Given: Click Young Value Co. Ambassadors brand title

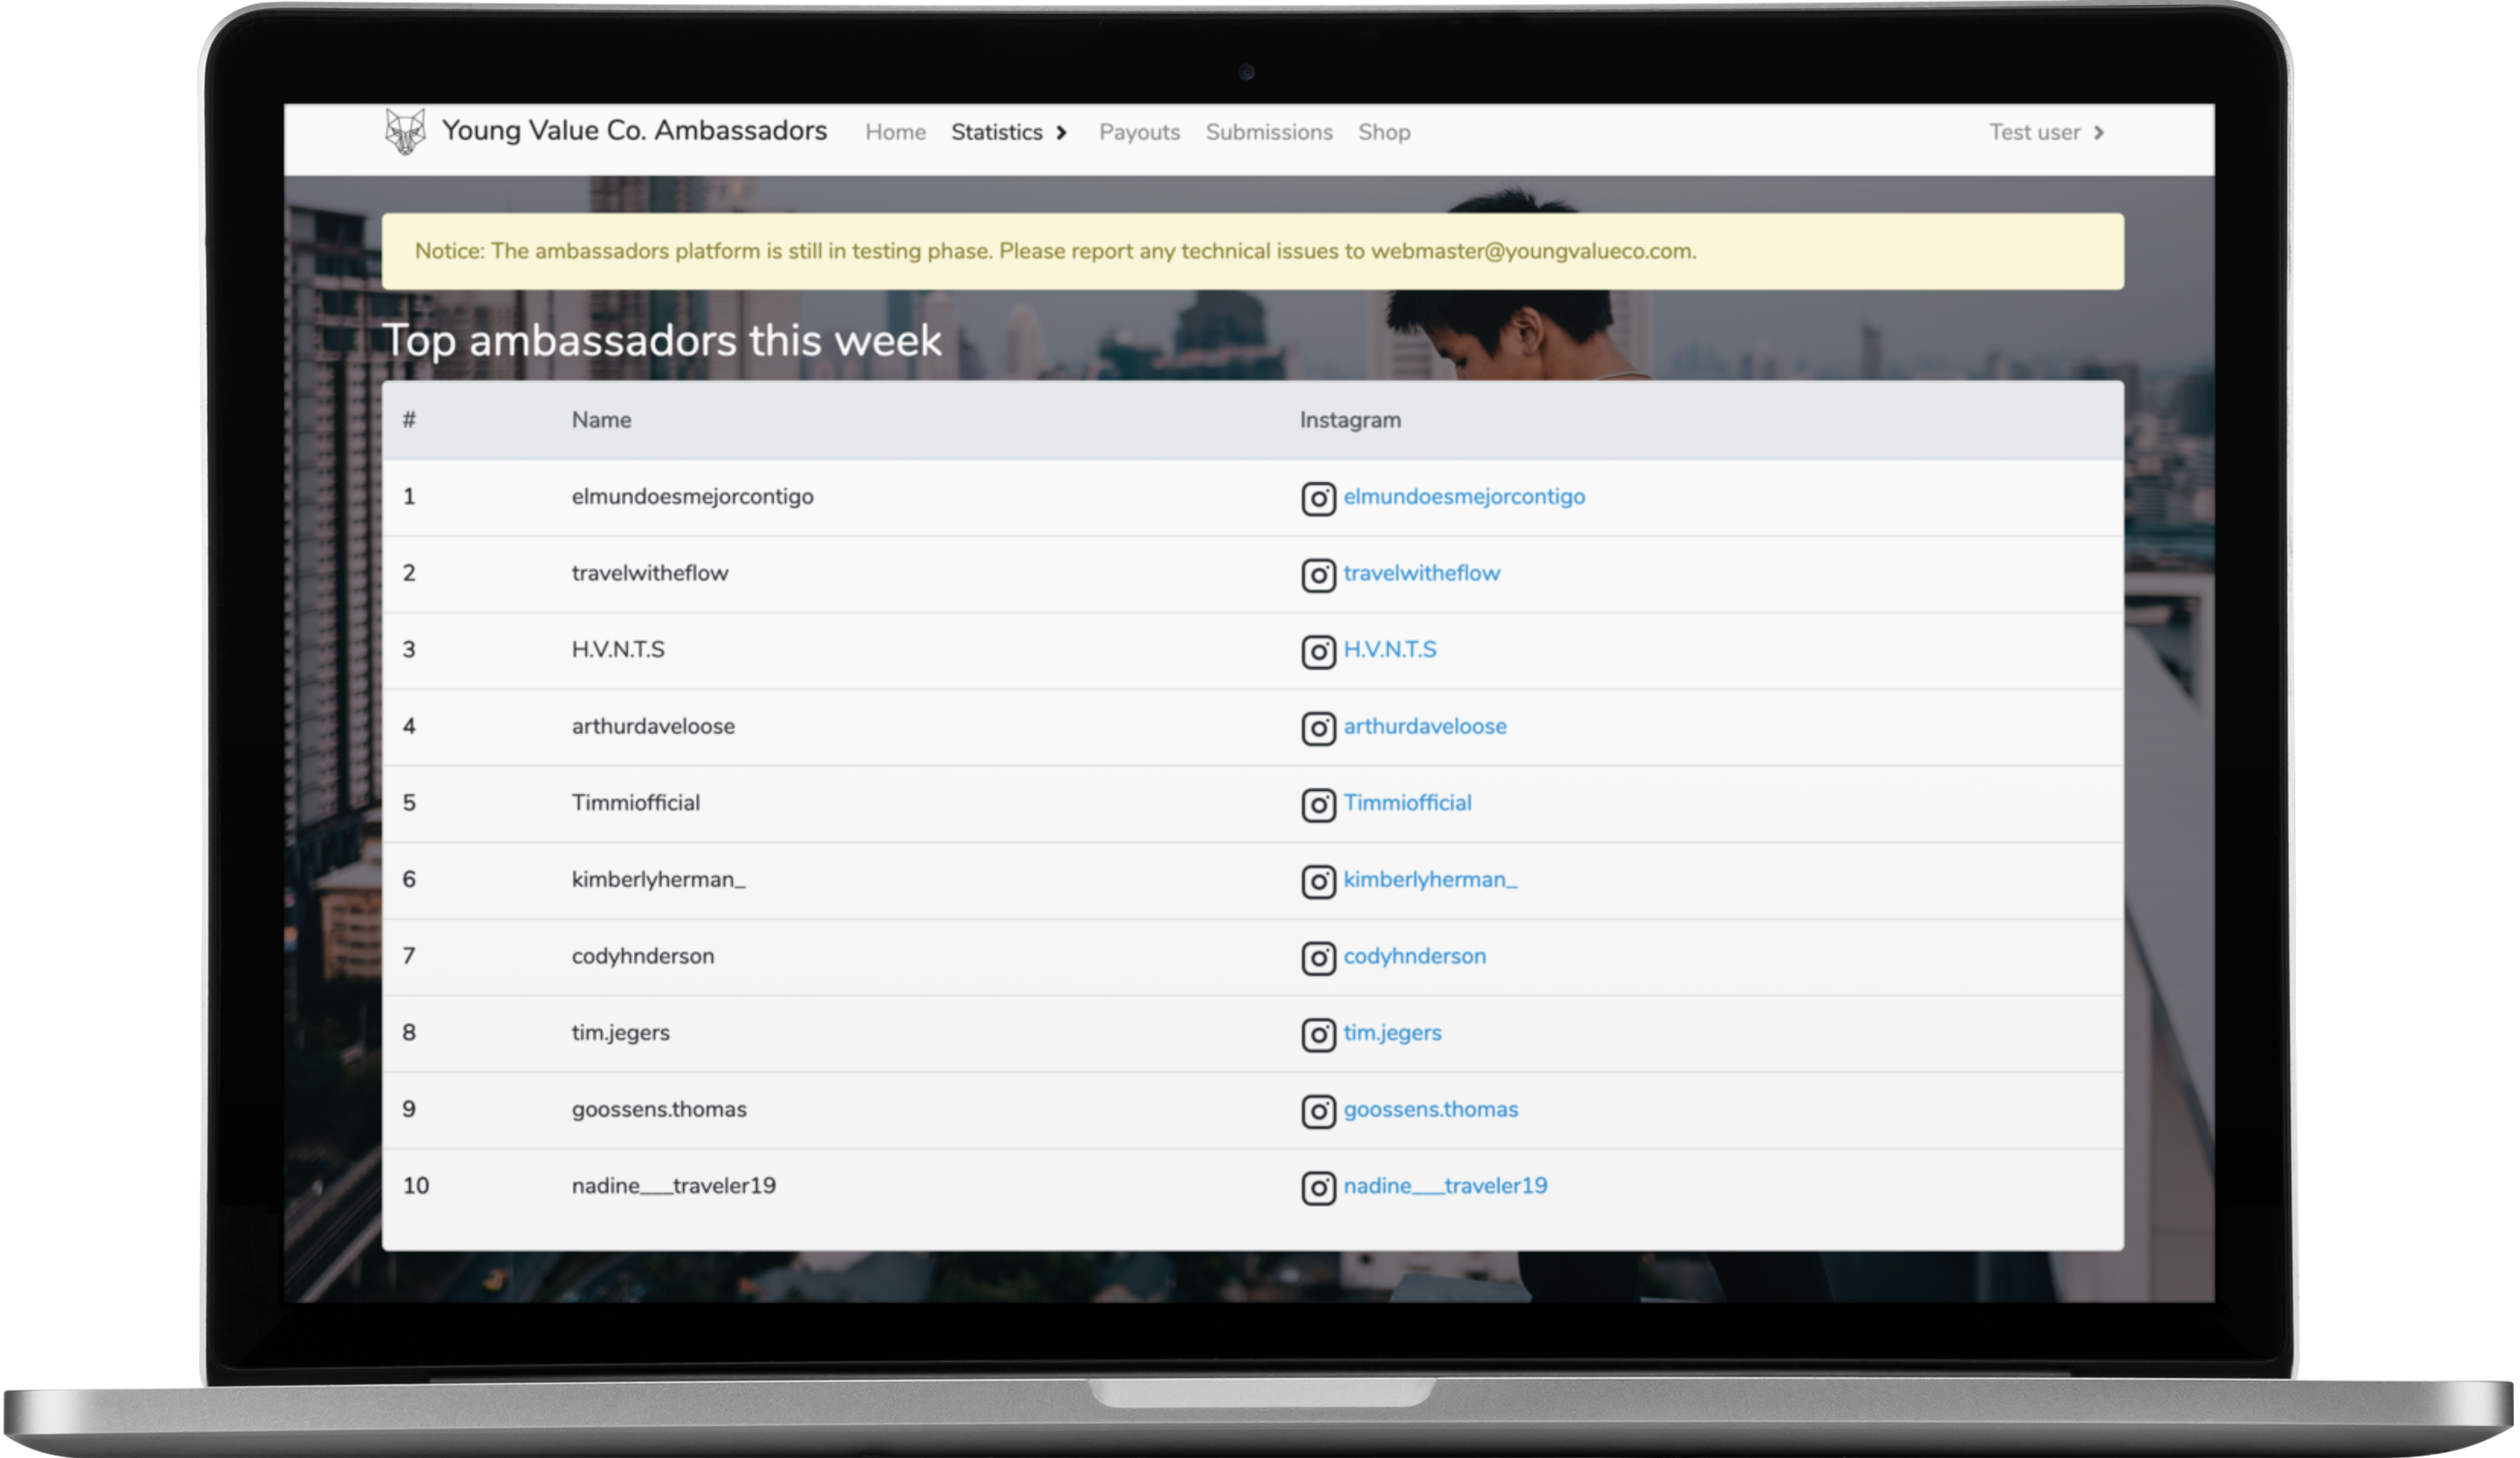Looking at the screenshot, I should 634,131.
